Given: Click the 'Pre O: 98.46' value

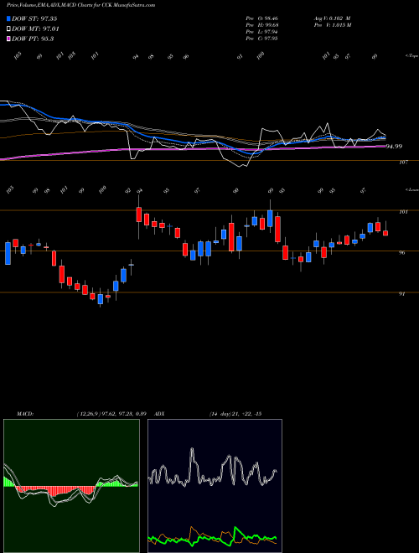Looking at the screenshot, I should click(x=262, y=18).
